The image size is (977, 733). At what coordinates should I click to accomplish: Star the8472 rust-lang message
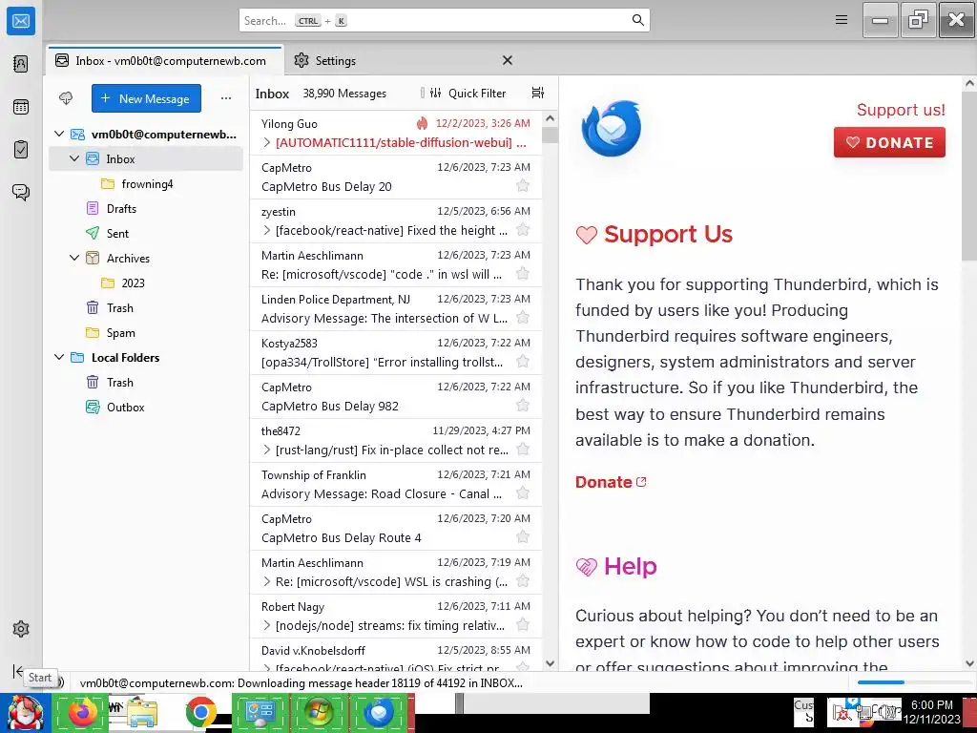[x=523, y=449]
